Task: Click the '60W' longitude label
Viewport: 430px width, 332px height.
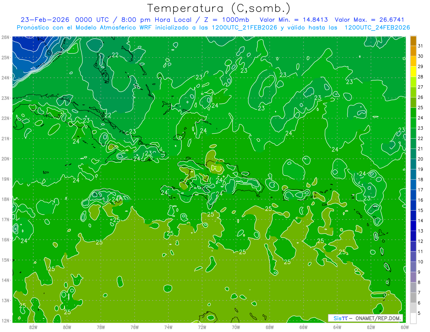Action: point(405,327)
